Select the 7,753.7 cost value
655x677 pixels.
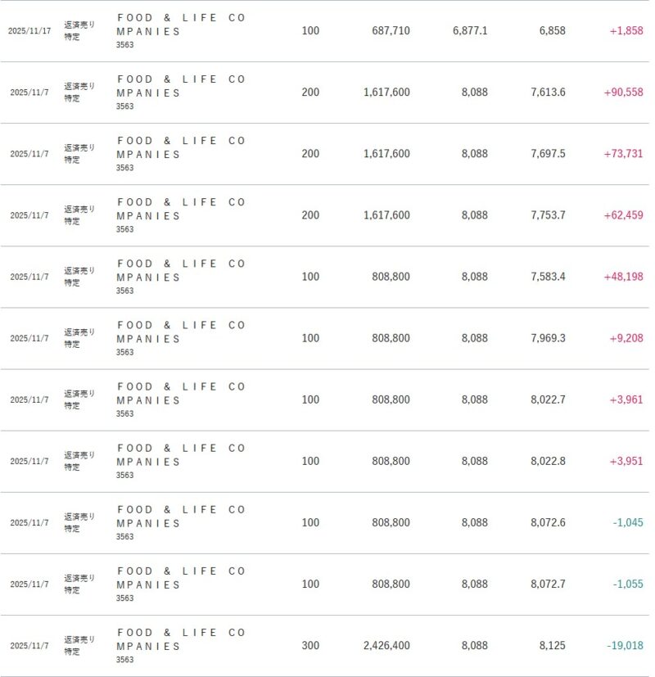coord(548,215)
